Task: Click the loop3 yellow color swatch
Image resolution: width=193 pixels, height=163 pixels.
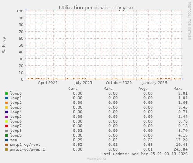Action: tap(7, 107)
